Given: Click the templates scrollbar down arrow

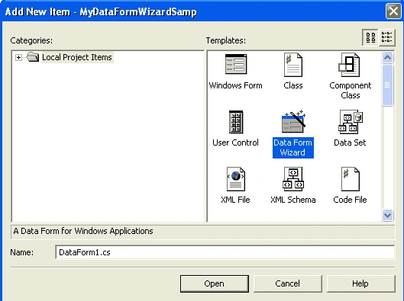Looking at the screenshot, I should pos(387,215).
